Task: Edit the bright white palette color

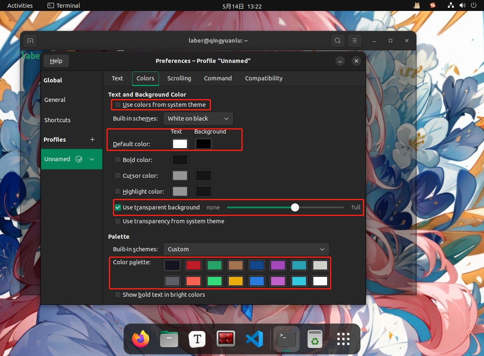Action: tap(320, 281)
